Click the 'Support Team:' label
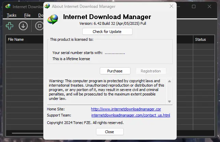The height and width of the screenshot is (142, 220). click(59, 115)
